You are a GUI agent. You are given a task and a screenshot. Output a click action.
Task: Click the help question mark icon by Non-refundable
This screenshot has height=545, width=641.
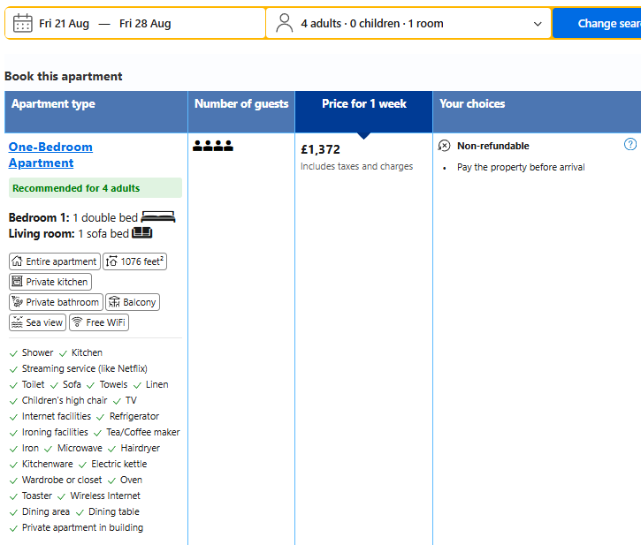630,144
